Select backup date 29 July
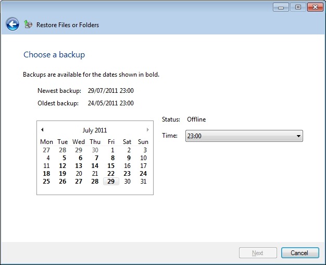 111,182
